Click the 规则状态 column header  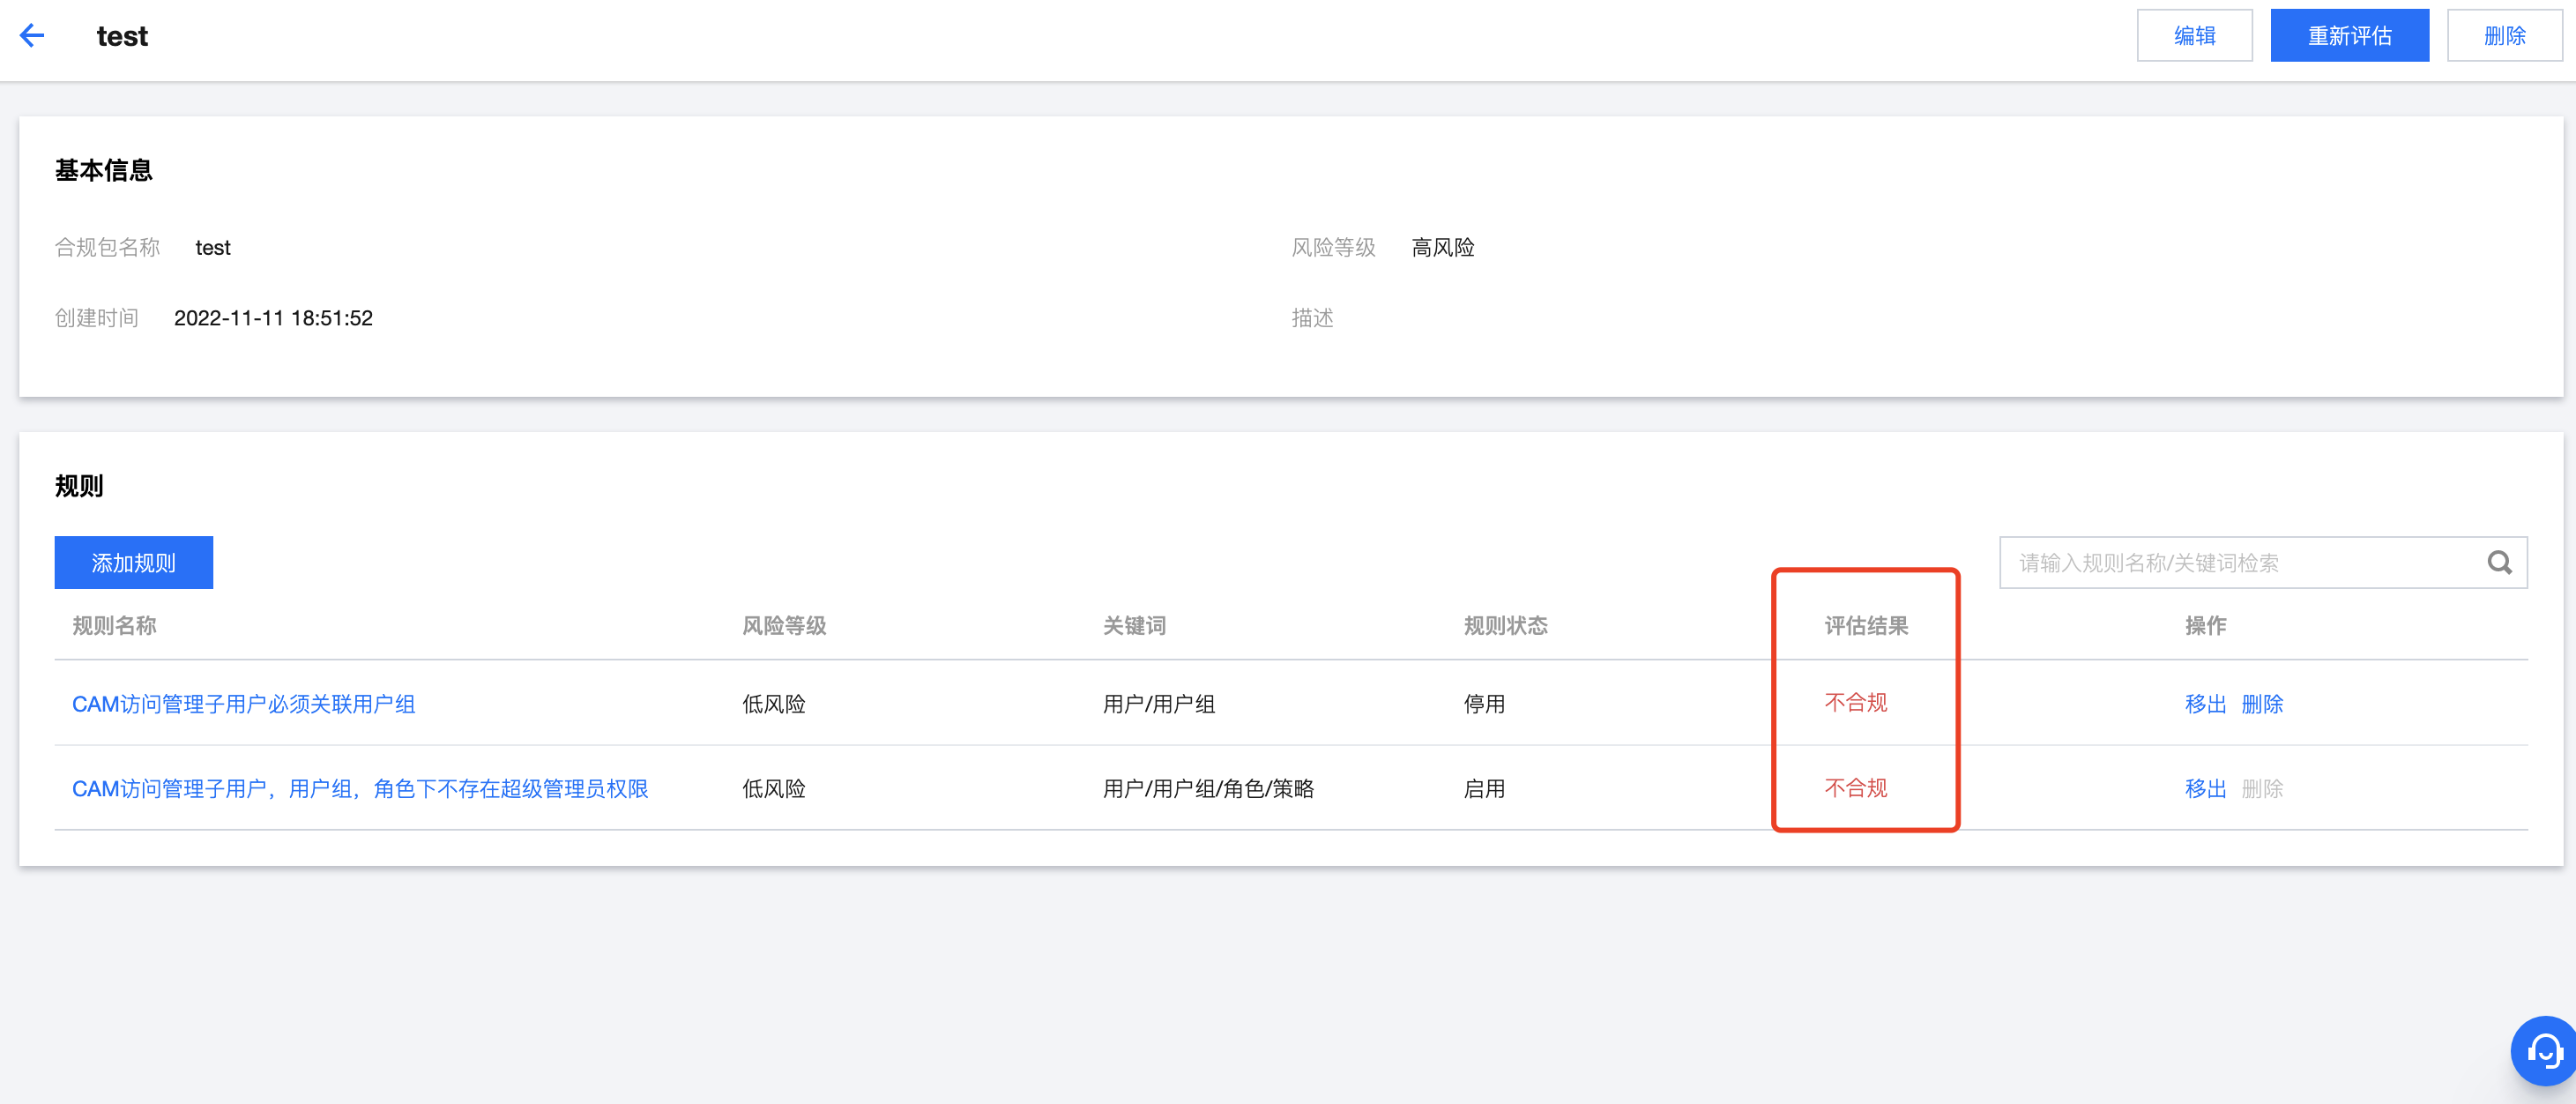tap(1505, 626)
